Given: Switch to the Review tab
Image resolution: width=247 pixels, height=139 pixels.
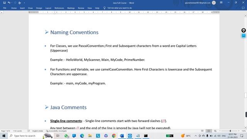Looking at the screenshot, I should [81, 8].
